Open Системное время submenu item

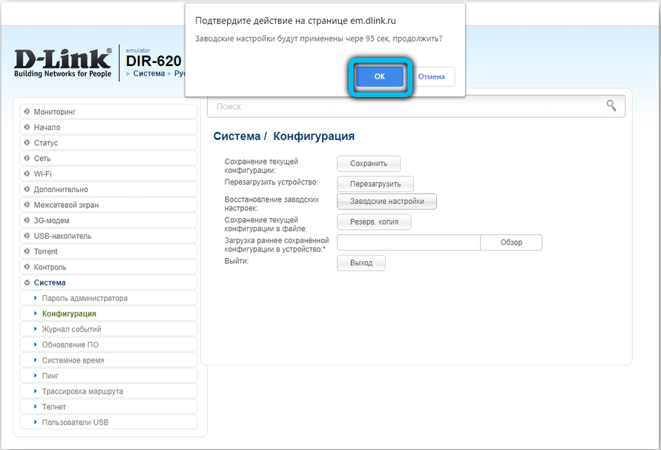(x=108, y=360)
